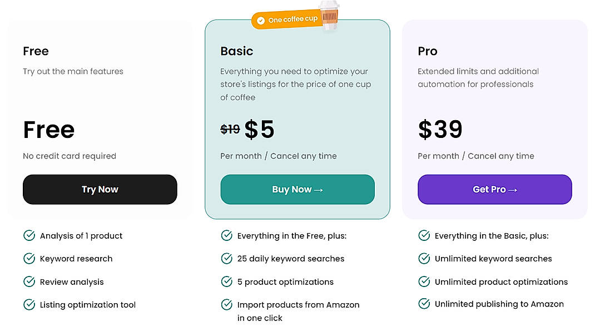Click the checkmark beside Unlimited publishing to Amazon
595x336 pixels.
[424, 304]
